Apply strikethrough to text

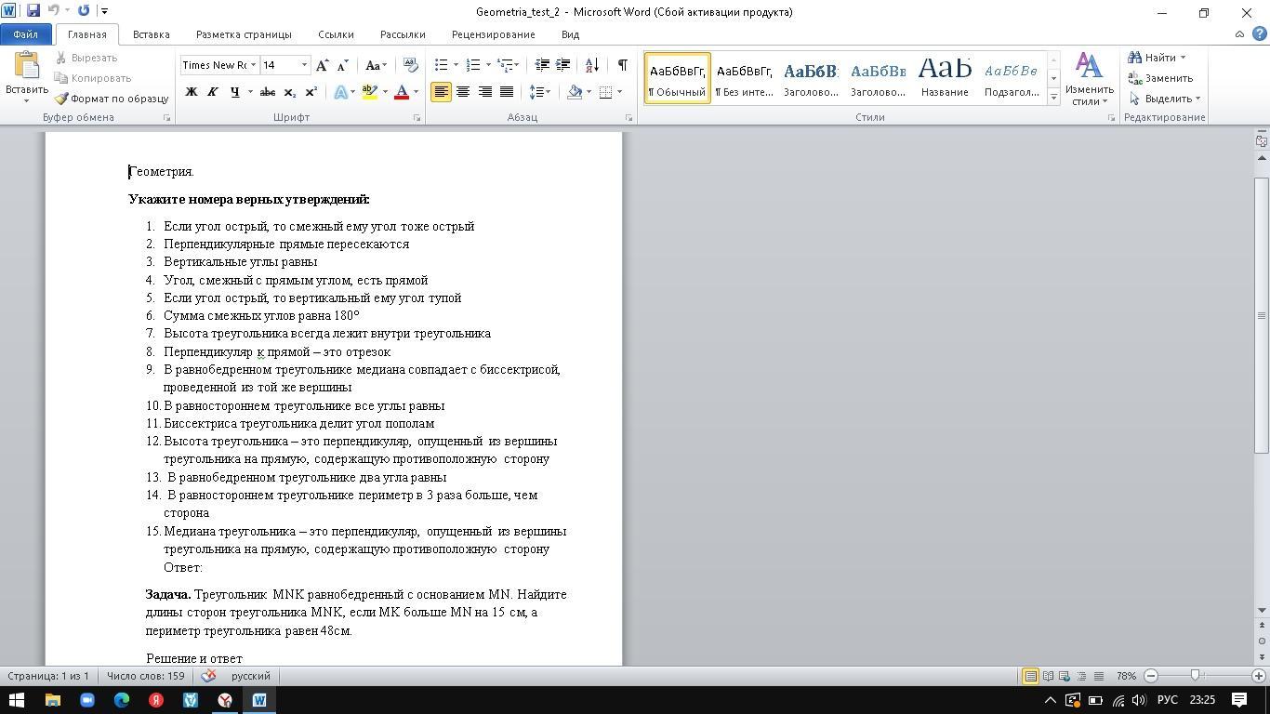coord(268,92)
